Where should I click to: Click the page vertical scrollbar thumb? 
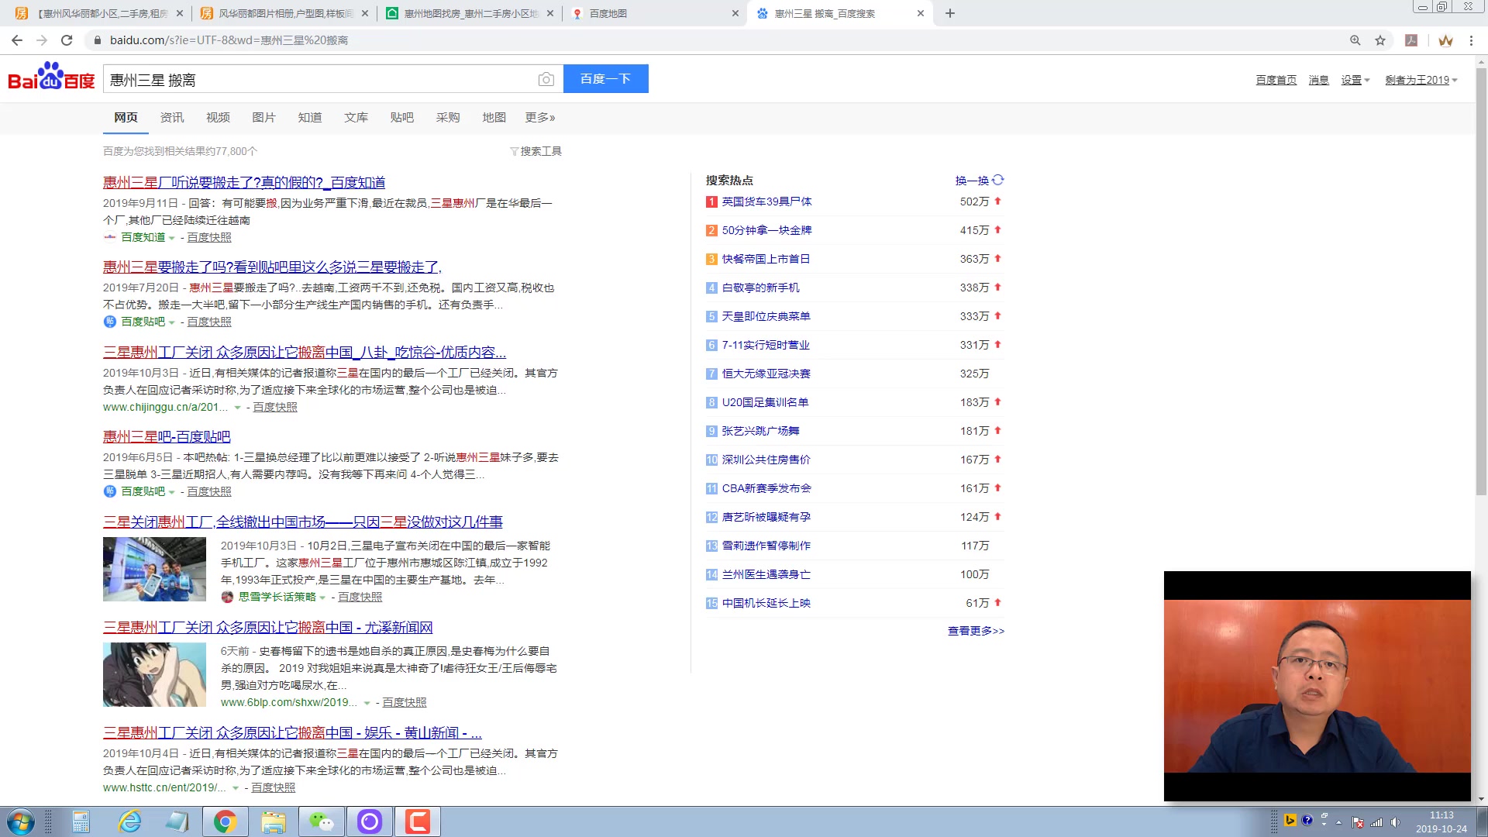(1481, 281)
